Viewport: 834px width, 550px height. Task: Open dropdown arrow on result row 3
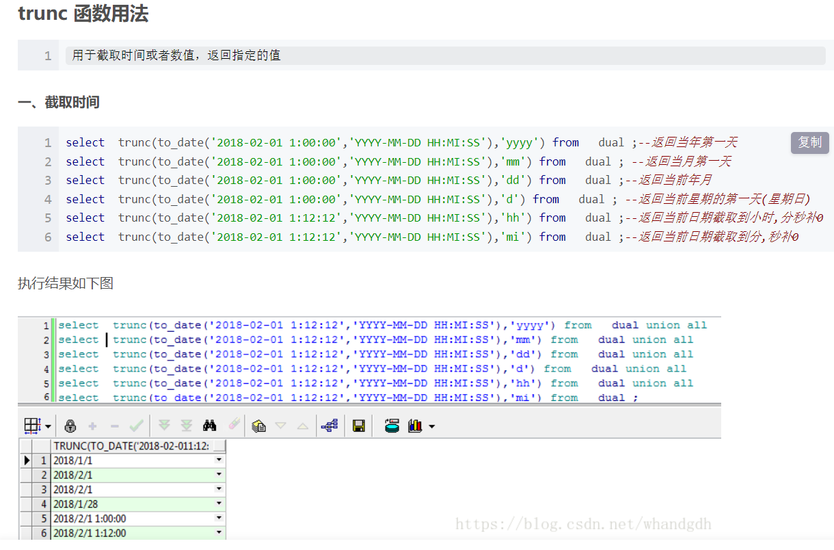[x=219, y=490]
